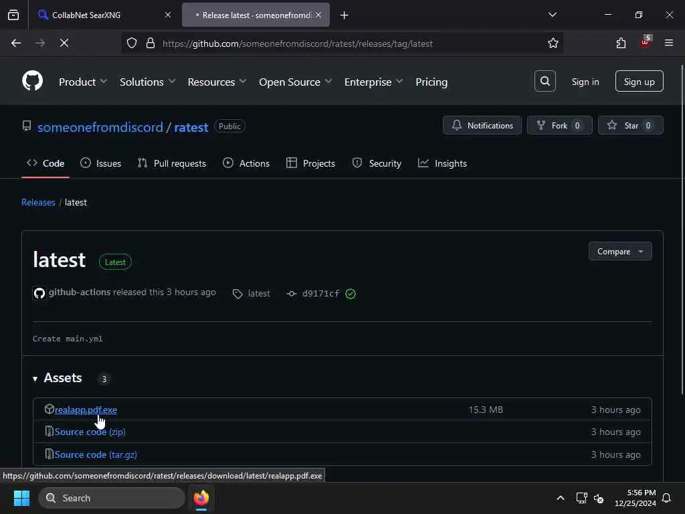Fork the ratest repository
This screenshot has width=685, height=514.
coord(560,125)
